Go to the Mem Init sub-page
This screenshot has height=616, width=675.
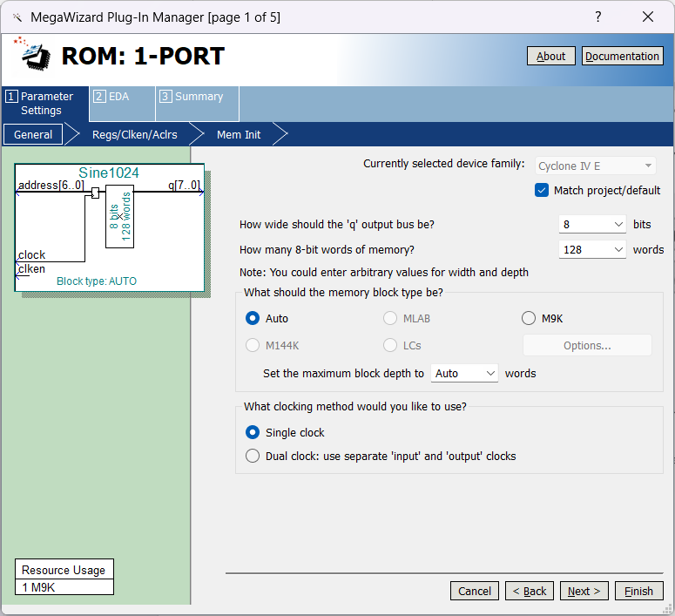[239, 134]
